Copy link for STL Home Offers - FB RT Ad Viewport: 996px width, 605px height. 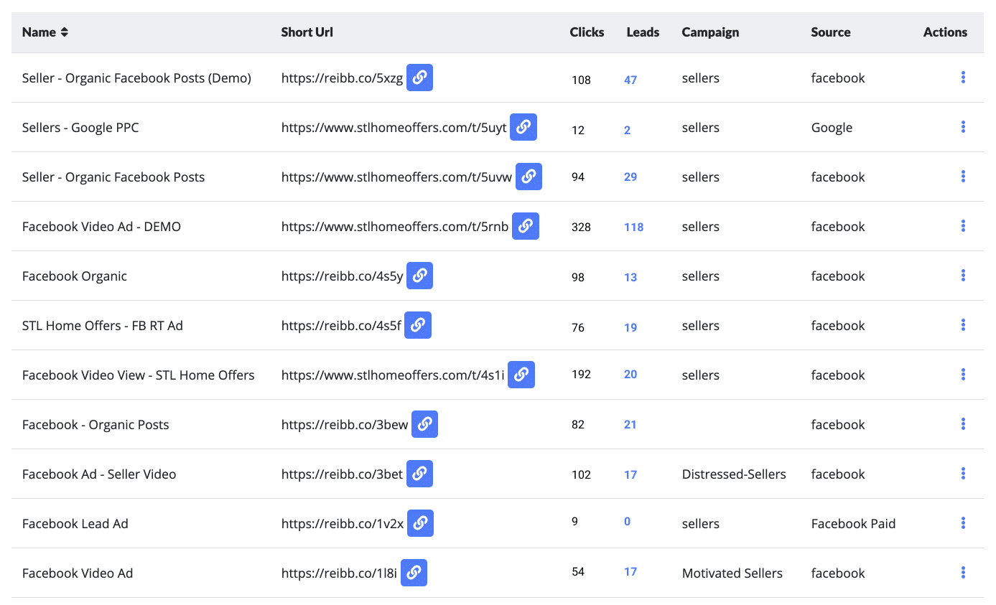[418, 325]
